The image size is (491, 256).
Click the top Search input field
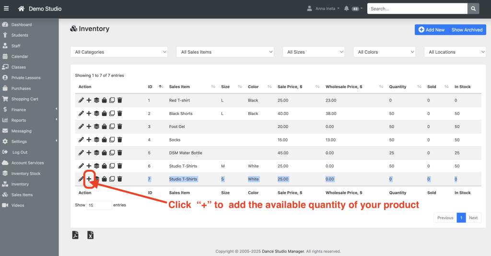[x=417, y=9]
